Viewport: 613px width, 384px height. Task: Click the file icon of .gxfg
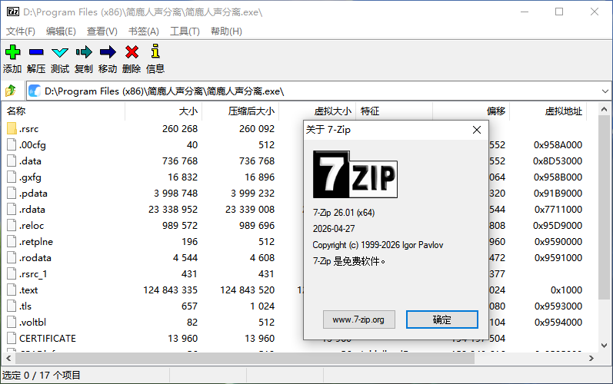[x=12, y=177]
